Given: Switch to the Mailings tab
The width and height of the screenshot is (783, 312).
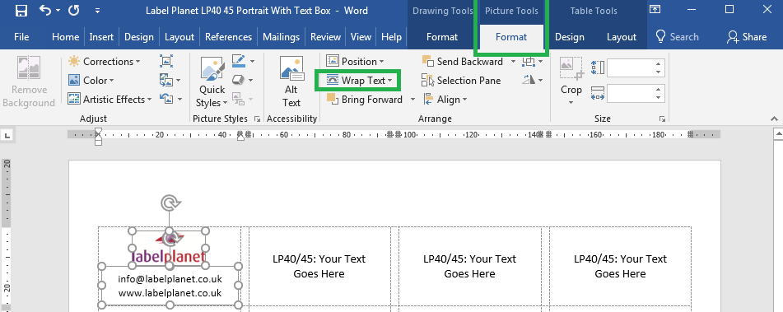Looking at the screenshot, I should [281, 37].
